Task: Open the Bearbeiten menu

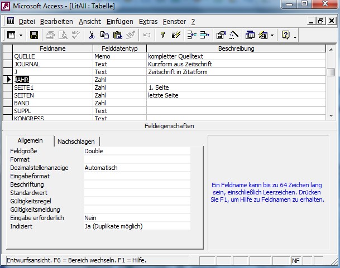Action: click(x=56, y=21)
